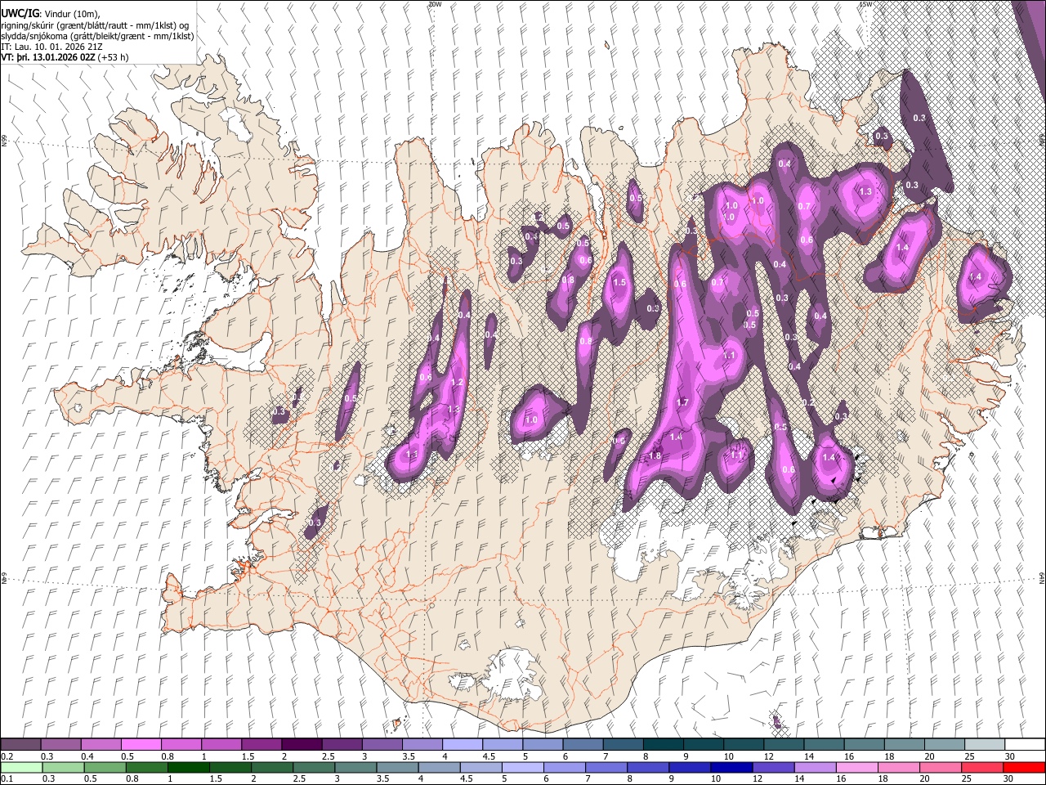Image resolution: width=1046 pixels, height=785 pixels.
Task: Click the white swatch after 30 in the upper row
Action: [x=1025, y=745]
